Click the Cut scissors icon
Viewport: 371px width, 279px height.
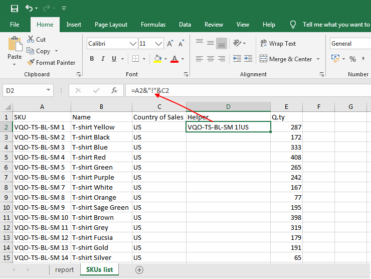coord(30,39)
